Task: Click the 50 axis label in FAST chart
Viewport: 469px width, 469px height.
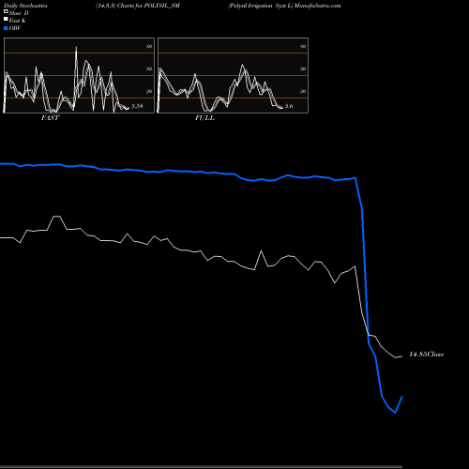Action: click(x=149, y=68)
